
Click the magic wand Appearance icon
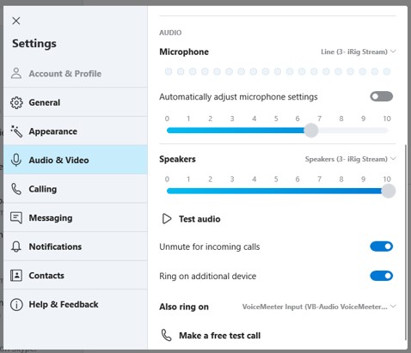[16, 131]
